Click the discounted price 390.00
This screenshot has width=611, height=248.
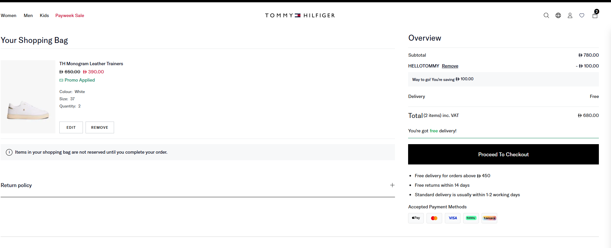[93, 72]
